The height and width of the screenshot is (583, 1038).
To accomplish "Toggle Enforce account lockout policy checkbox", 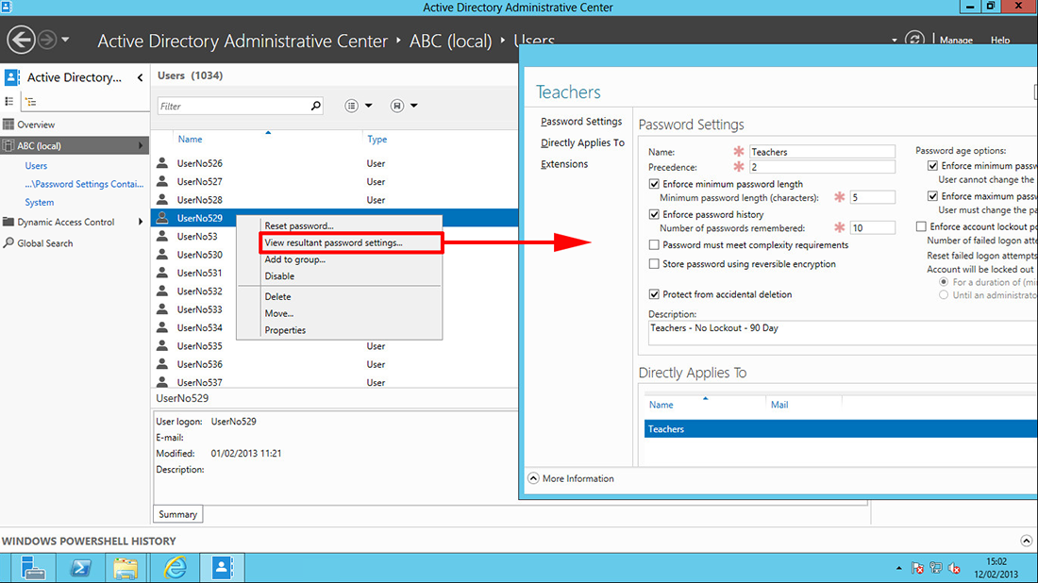I will [921, 226].
